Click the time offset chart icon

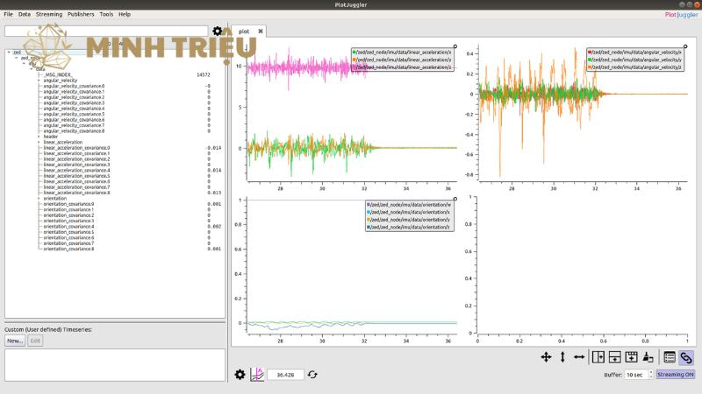pos(257,375)
